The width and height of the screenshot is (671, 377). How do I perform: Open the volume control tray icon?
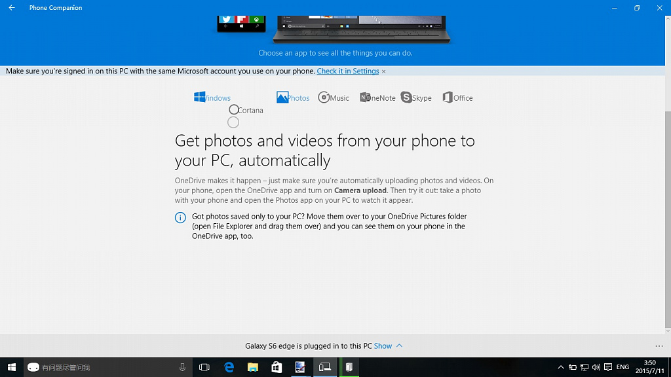[x=596, y=367]
